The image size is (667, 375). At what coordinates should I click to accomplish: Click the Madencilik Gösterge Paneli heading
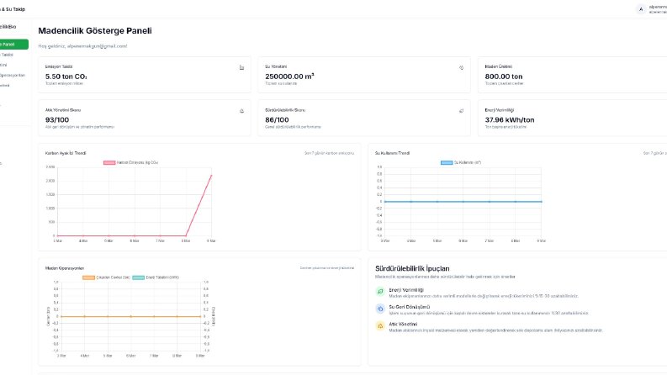tap(95, 30)
